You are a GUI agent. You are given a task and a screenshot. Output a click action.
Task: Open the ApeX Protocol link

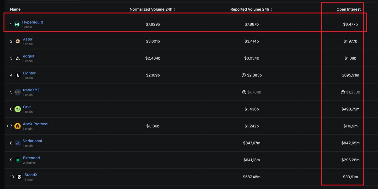click(36, 124)
